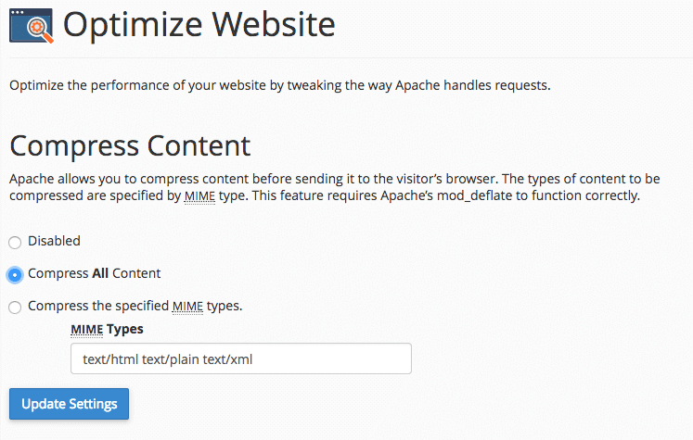Click the bold "All" word in the radio label
Viewport: 693px width, 440px height.
click(100, 273)
